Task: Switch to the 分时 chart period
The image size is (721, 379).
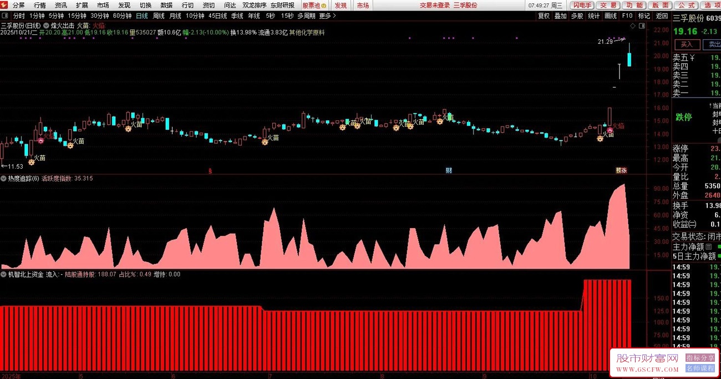Action: [19, 16]
